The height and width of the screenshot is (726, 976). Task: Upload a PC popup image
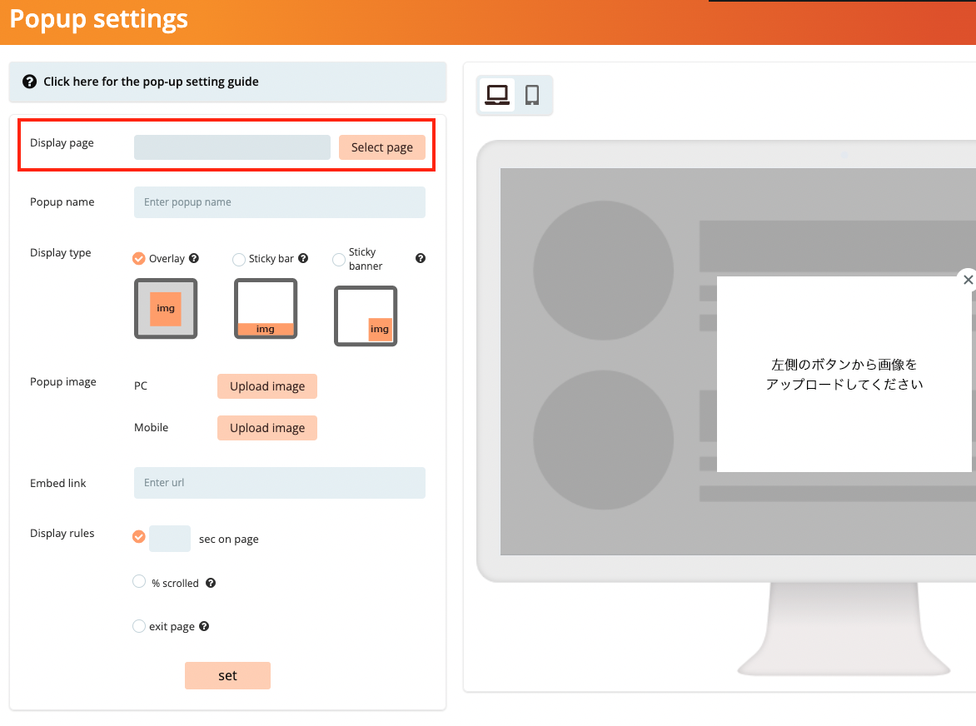click(x=266, y=386)
